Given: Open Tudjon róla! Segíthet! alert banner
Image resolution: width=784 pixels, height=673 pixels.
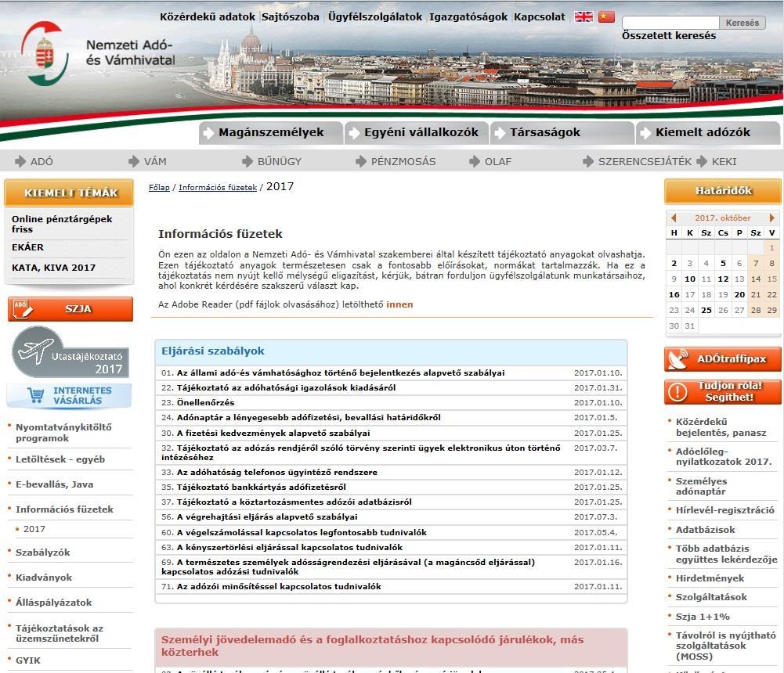Looking at the screenshot, I should [x=722, y=392].
